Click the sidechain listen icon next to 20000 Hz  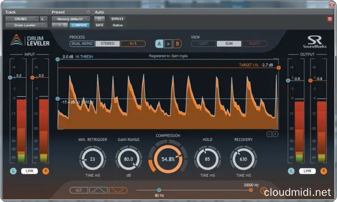click(263, 190)
